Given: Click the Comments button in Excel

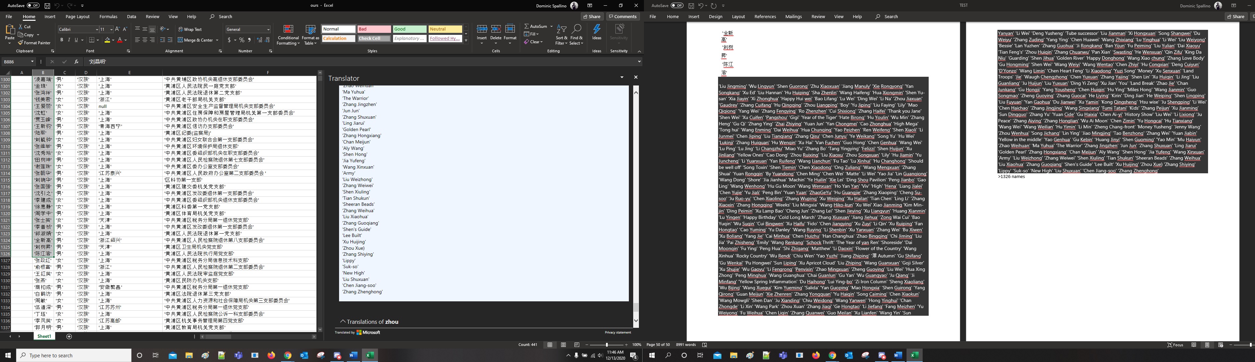Looking at the screenshot, I should (622, 16).
